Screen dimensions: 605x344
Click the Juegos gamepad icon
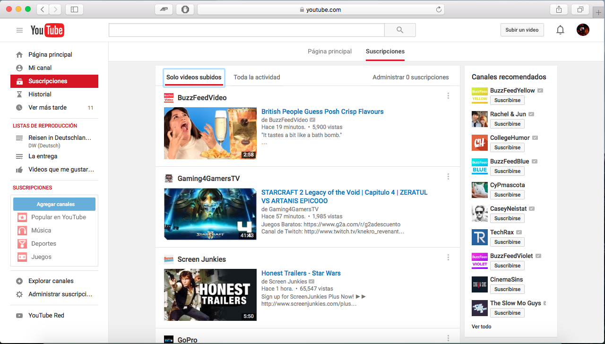click(x=22, y=257)
